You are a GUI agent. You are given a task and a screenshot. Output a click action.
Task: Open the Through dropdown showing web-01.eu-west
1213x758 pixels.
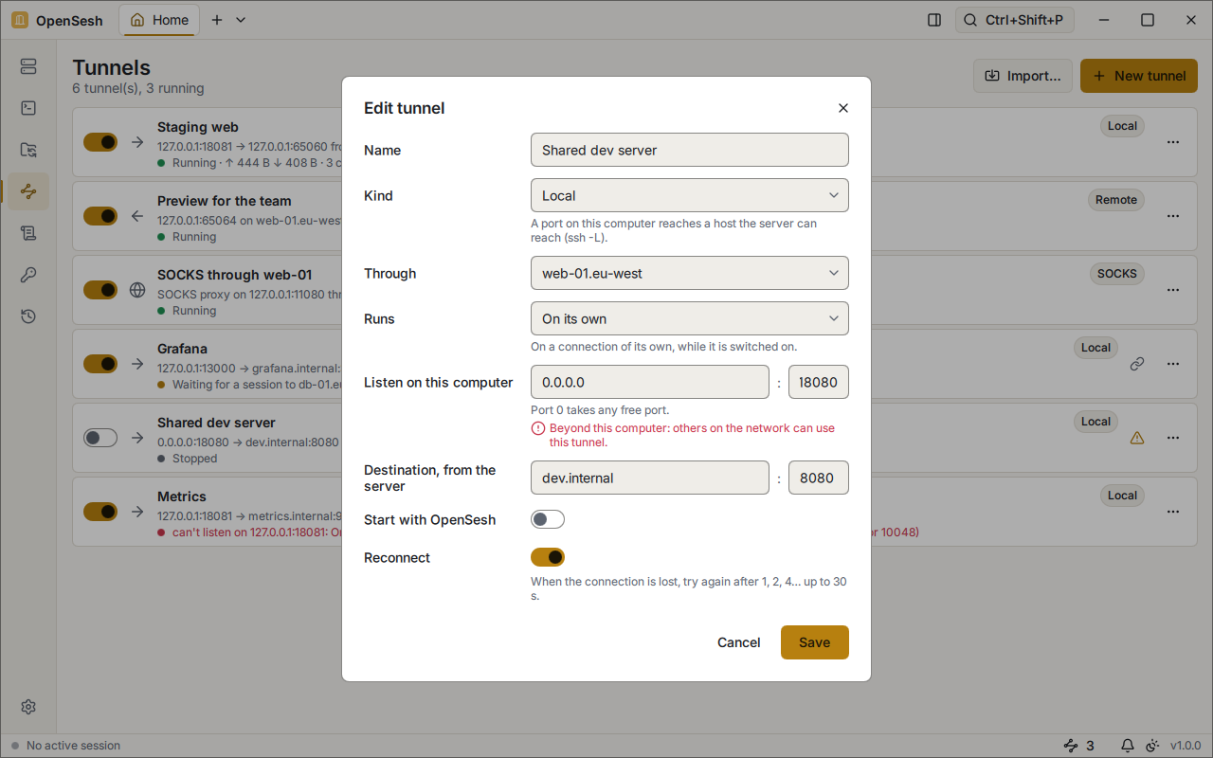pos(690,273)
